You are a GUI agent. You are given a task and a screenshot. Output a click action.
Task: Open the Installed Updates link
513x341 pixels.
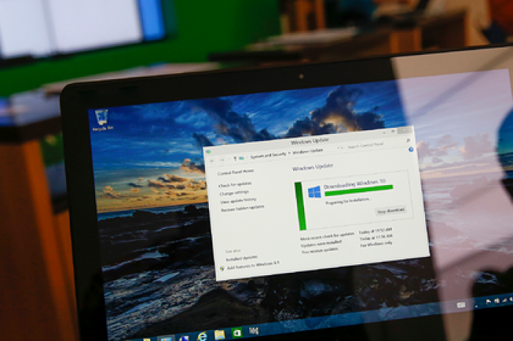point(242,258)
